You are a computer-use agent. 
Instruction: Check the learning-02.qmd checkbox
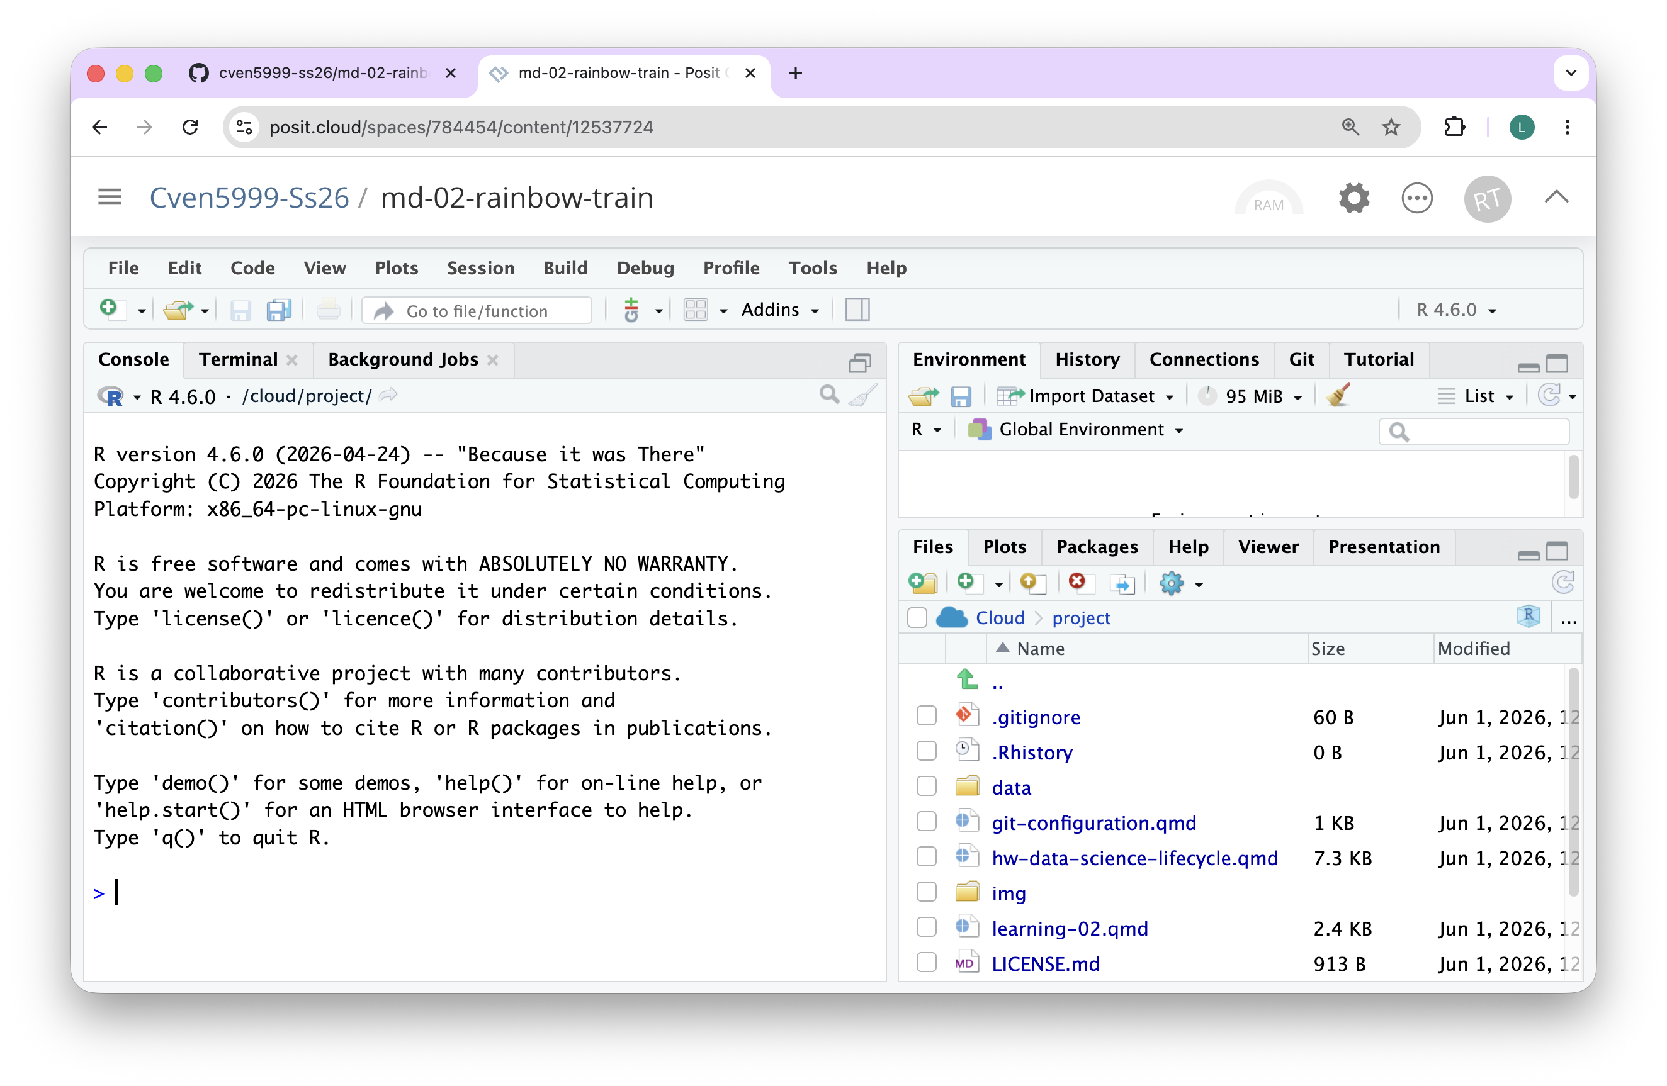(926, 928)
